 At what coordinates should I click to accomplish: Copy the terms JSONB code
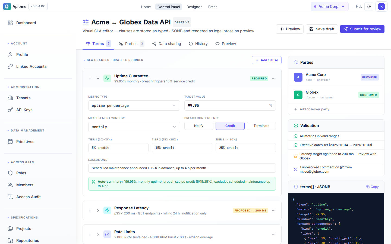click(x=372, y=187)
